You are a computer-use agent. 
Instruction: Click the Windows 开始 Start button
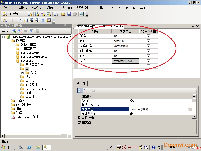(7, 147)
